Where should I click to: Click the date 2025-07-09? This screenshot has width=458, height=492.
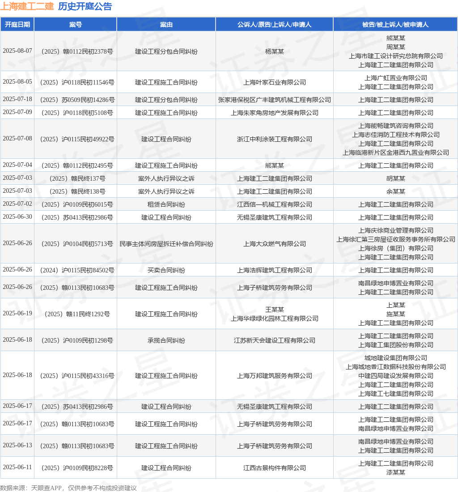point(17,112)
